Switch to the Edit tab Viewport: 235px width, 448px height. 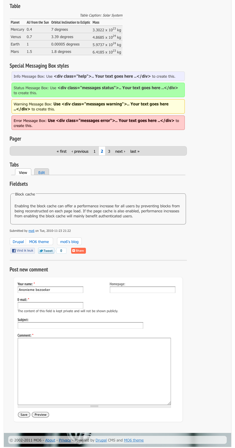(x=42, y=172)
